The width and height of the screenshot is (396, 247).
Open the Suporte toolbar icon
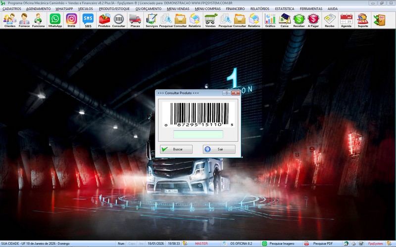click(x=362, y=20)
